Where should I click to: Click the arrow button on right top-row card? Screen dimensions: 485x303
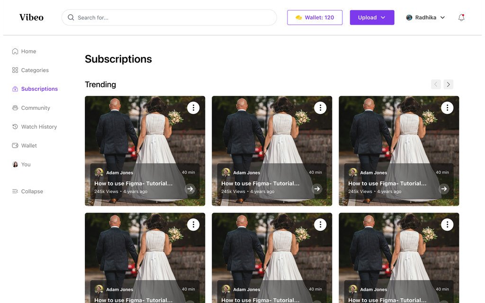coord(444,189)
